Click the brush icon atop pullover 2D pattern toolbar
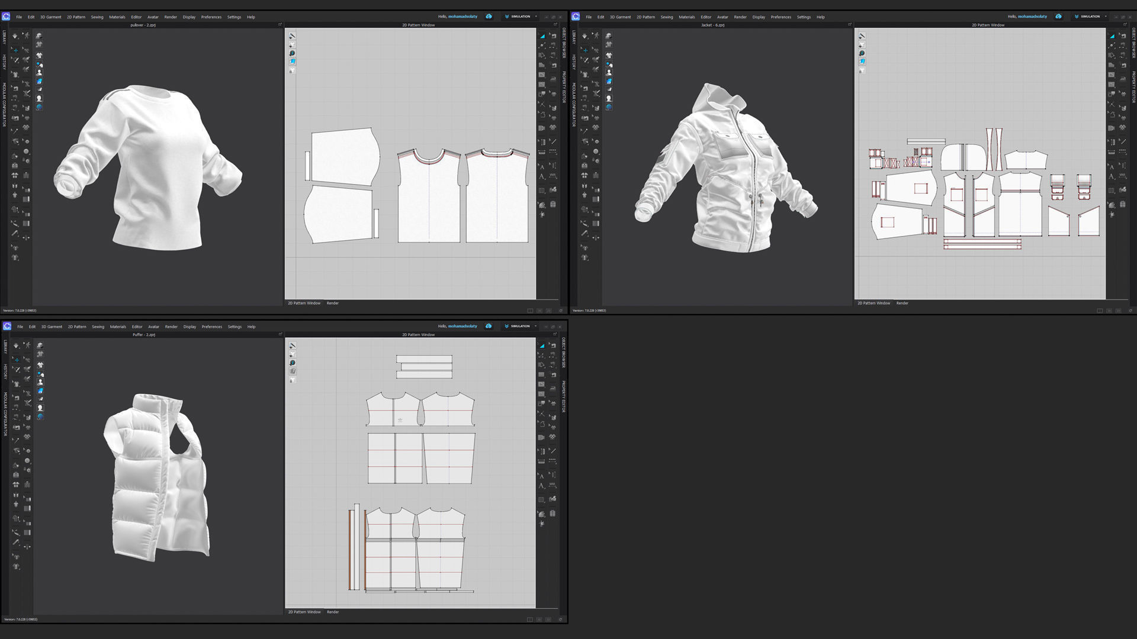1137x639 pixels. tap(292, 36)
